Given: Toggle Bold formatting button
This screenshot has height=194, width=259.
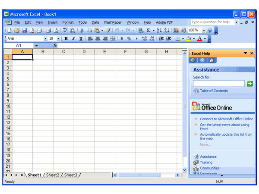Looking at the screenshot, I should 66,39.
